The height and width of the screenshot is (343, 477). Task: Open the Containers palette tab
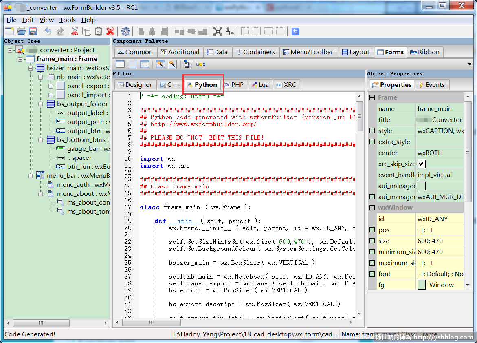point(255,52)
